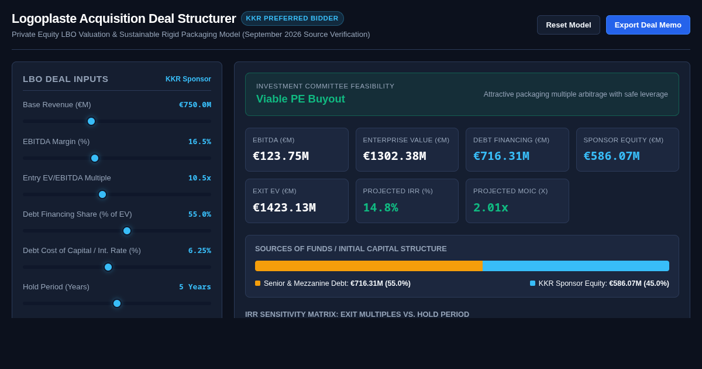Export the deal memo

[x=648, y=25]
